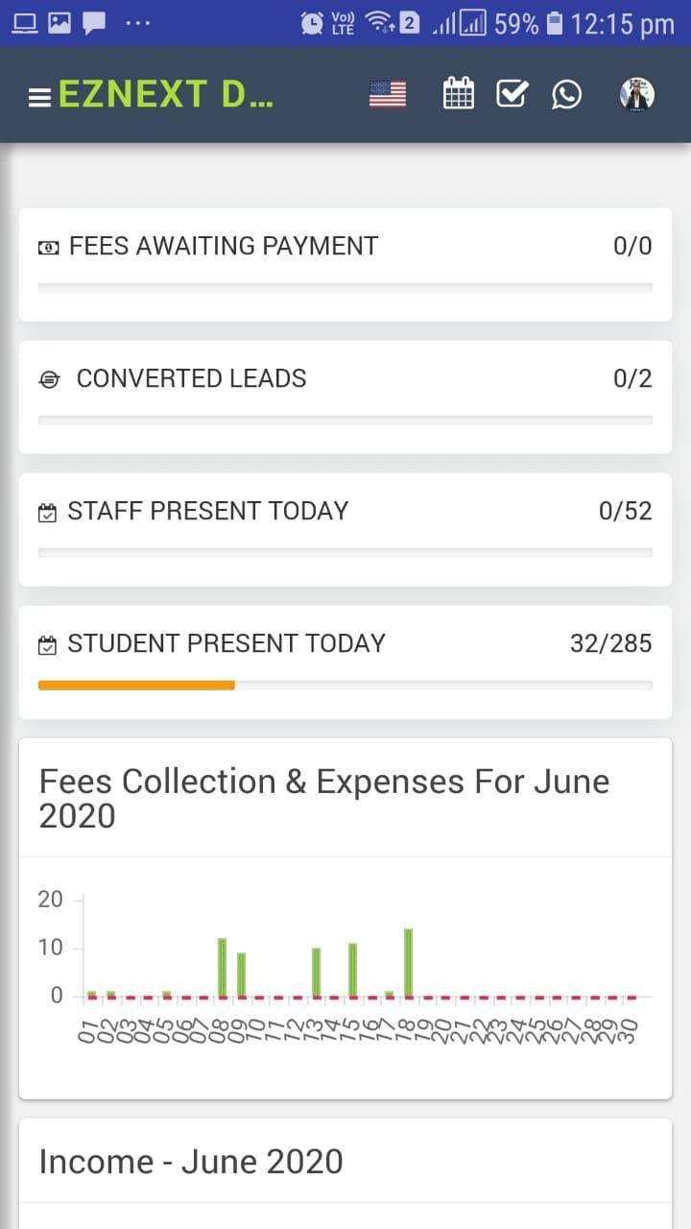
Task: Click the Student Present Today progress bar
Action: pos(345,685)
